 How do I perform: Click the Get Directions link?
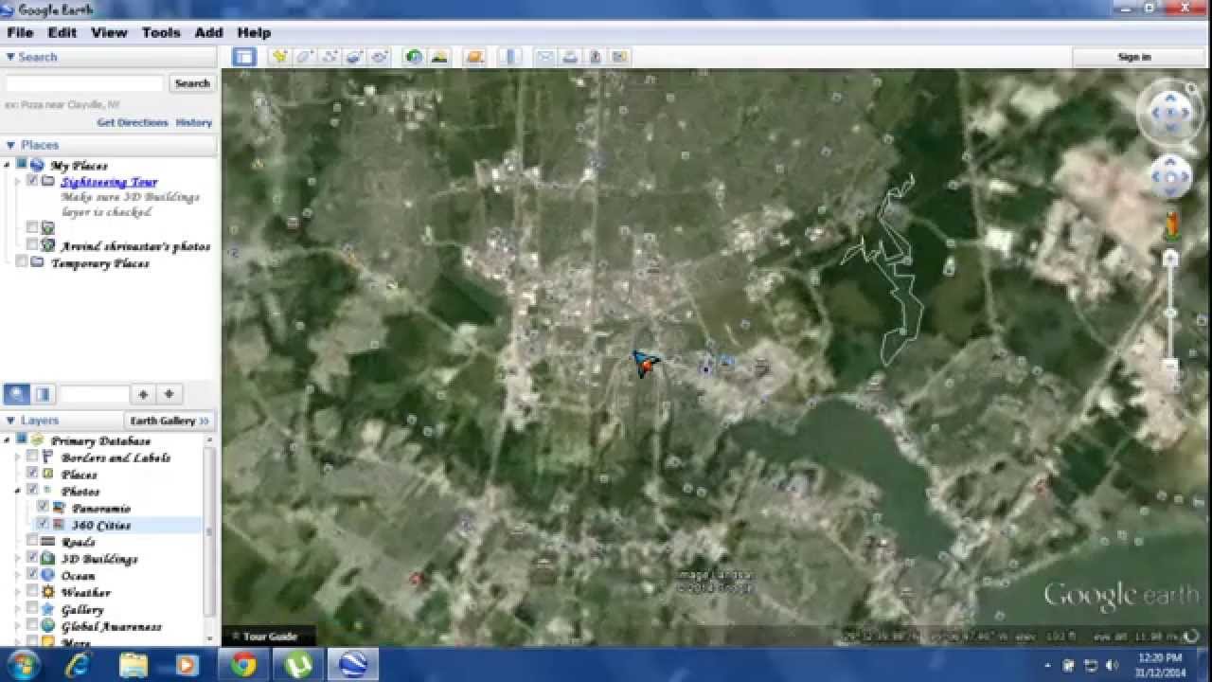coord(133,122)
